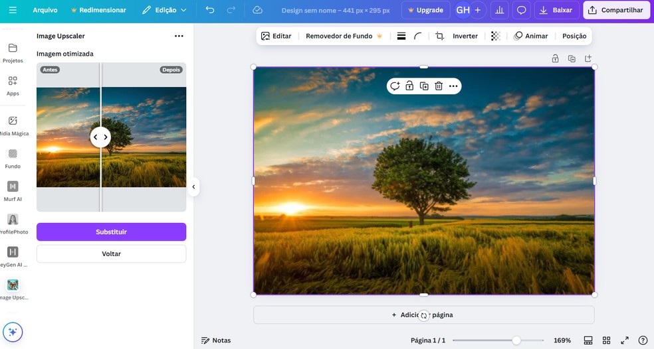
Task: Open the Arquivo menu
Action: 45,10
